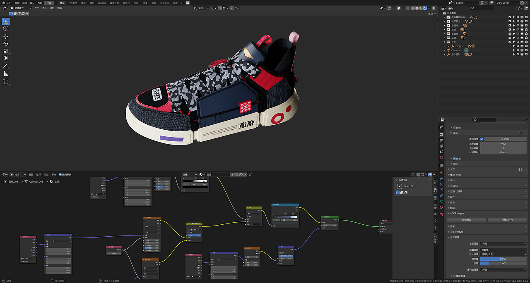
Task: Expand the 整体基础结构 collection
Action: tap(444, 17)
